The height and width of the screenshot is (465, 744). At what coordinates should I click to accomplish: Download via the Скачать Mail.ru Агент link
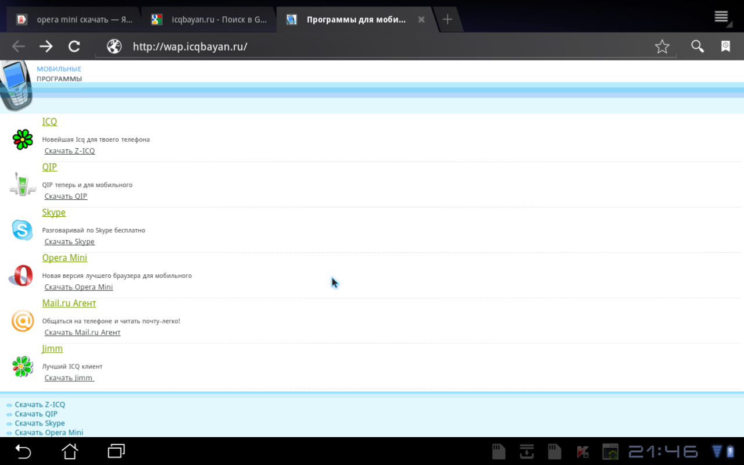click(83, 332)
